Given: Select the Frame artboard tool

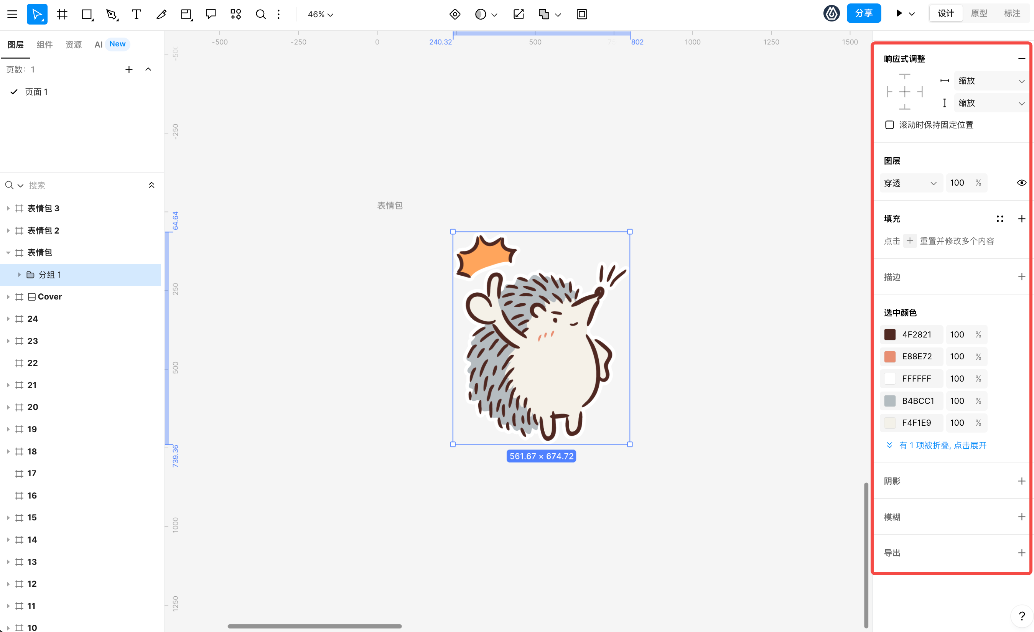Looking at the screenshot, I should (x=62, y=14).
